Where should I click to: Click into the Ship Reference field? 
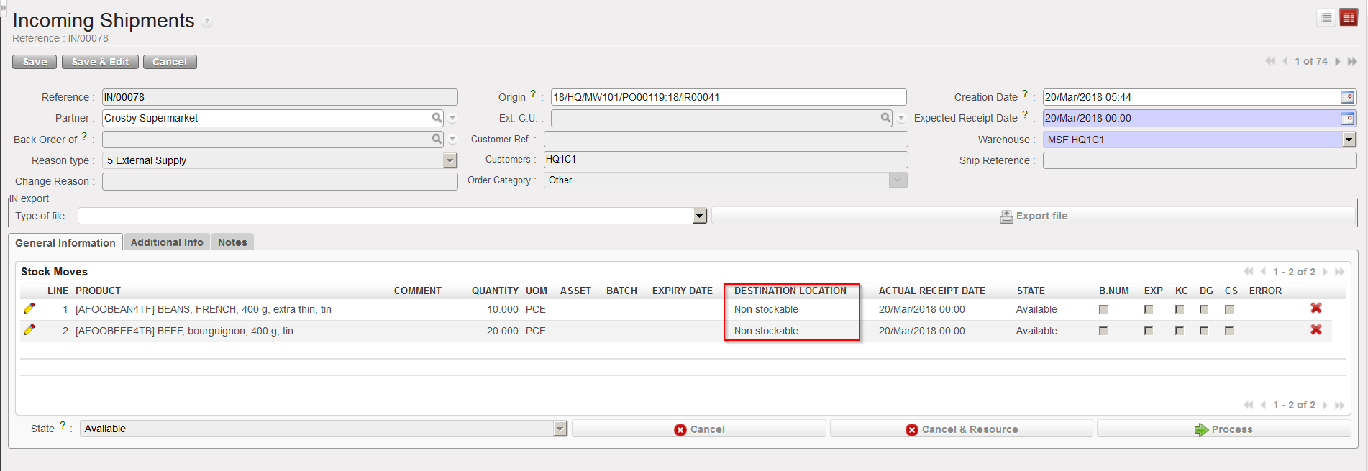pyautogui.click(x=1199, y=160)
